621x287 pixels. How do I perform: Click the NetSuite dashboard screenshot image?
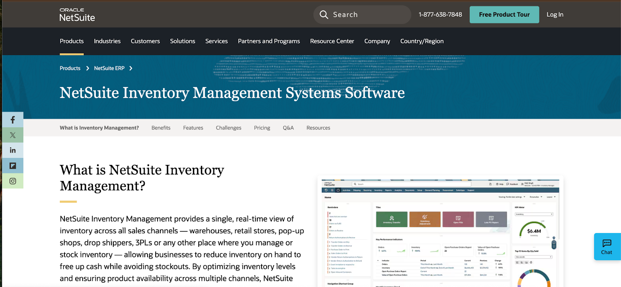click(x=441, y=233)
